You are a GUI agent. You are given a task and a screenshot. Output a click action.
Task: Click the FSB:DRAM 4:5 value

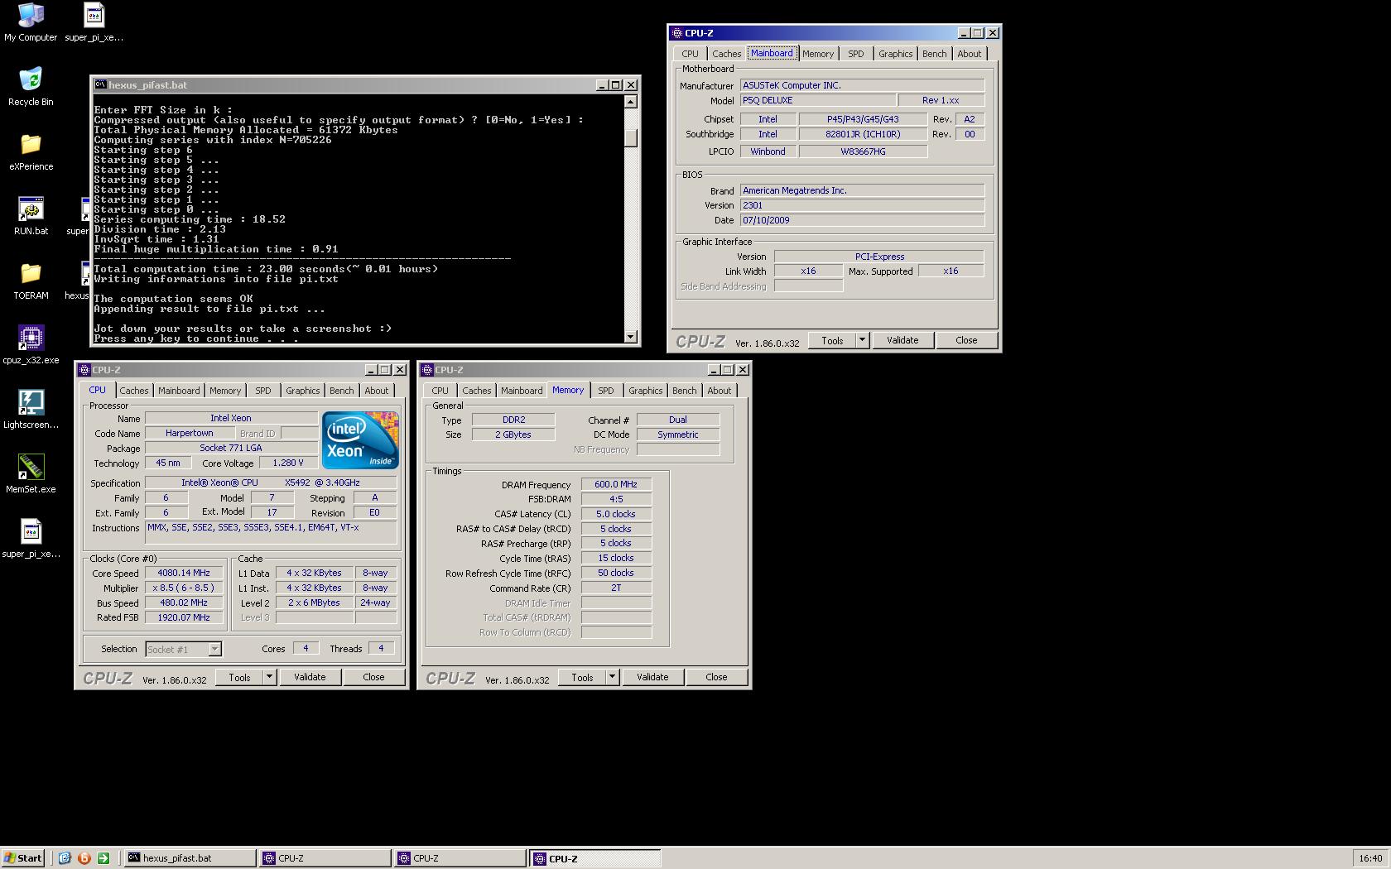(x=616, y=499)
